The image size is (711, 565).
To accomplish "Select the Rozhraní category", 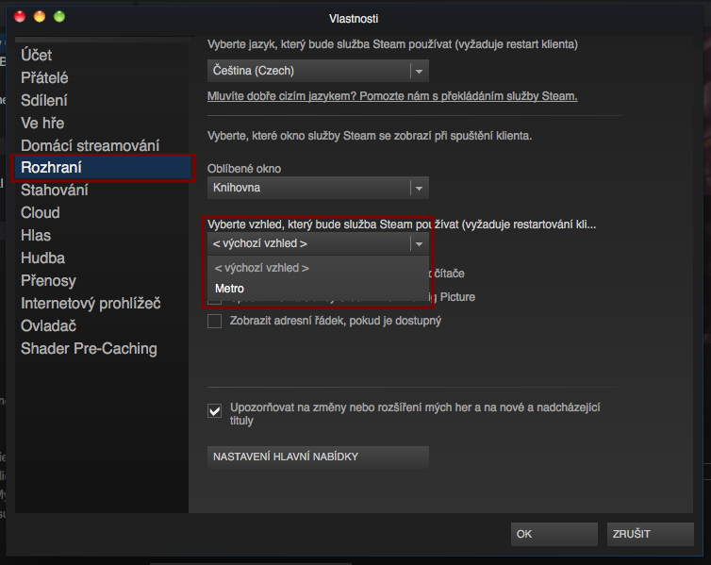I will (x=104, y=168).
